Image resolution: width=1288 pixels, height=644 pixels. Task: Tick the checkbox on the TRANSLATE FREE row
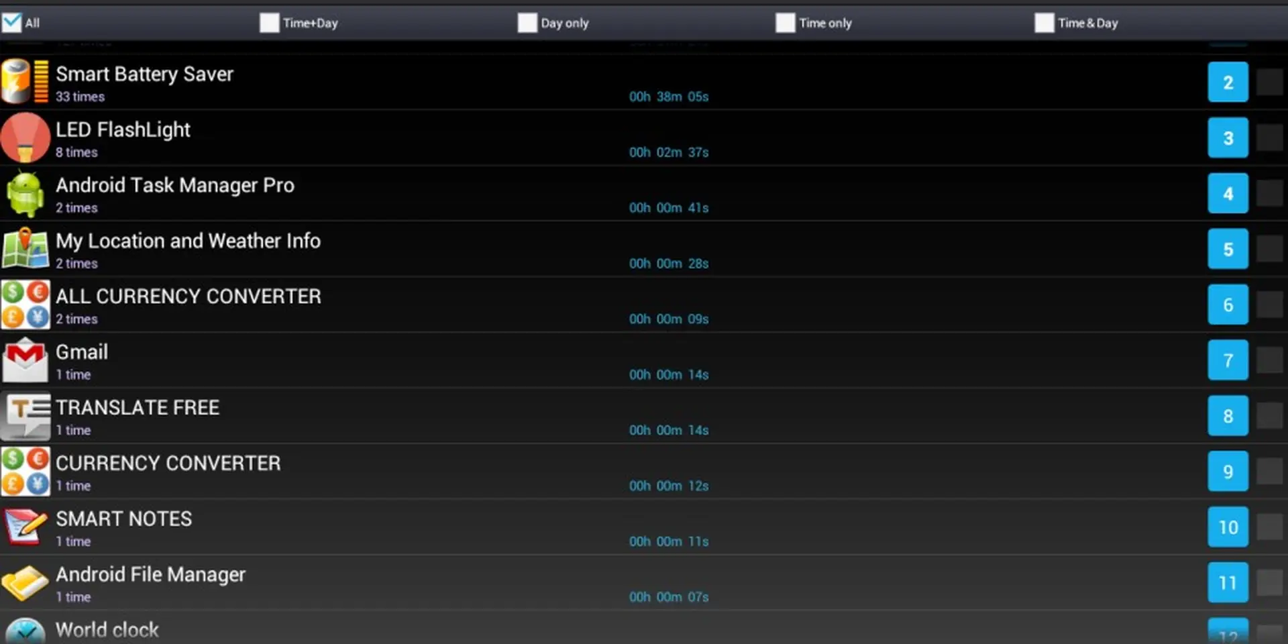[1269, 416]
